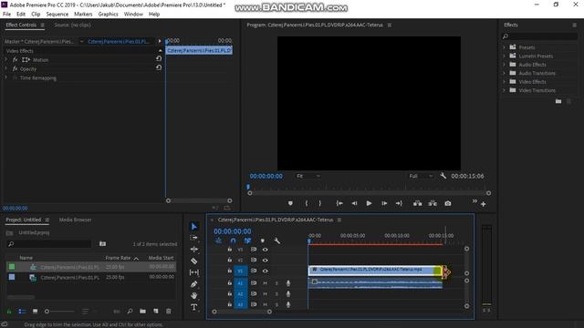
Task: Switch to Source (no clips) tab
Action: click(72, 25)
